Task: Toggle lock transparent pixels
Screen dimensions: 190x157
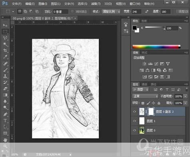Action: (143, 103)
